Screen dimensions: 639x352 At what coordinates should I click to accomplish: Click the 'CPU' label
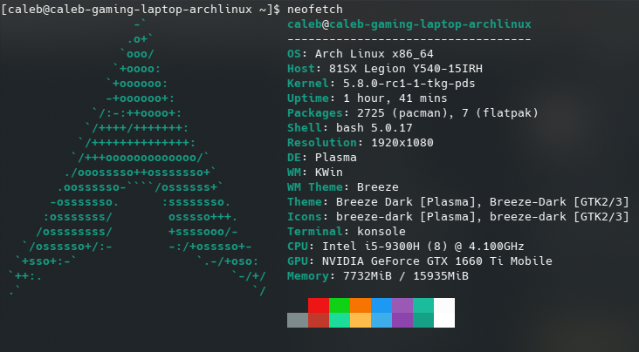298,247
